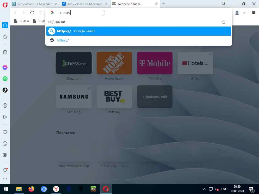Open the Speed Dial grid toolbar icon

point(40,13)
